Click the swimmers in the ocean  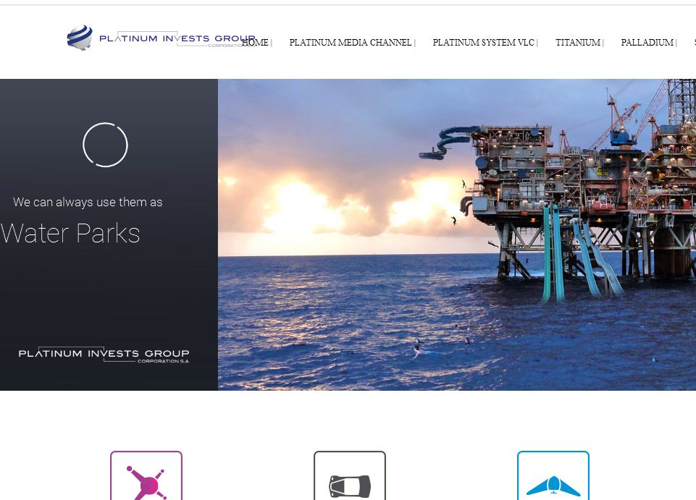click(x=441, y=342)
